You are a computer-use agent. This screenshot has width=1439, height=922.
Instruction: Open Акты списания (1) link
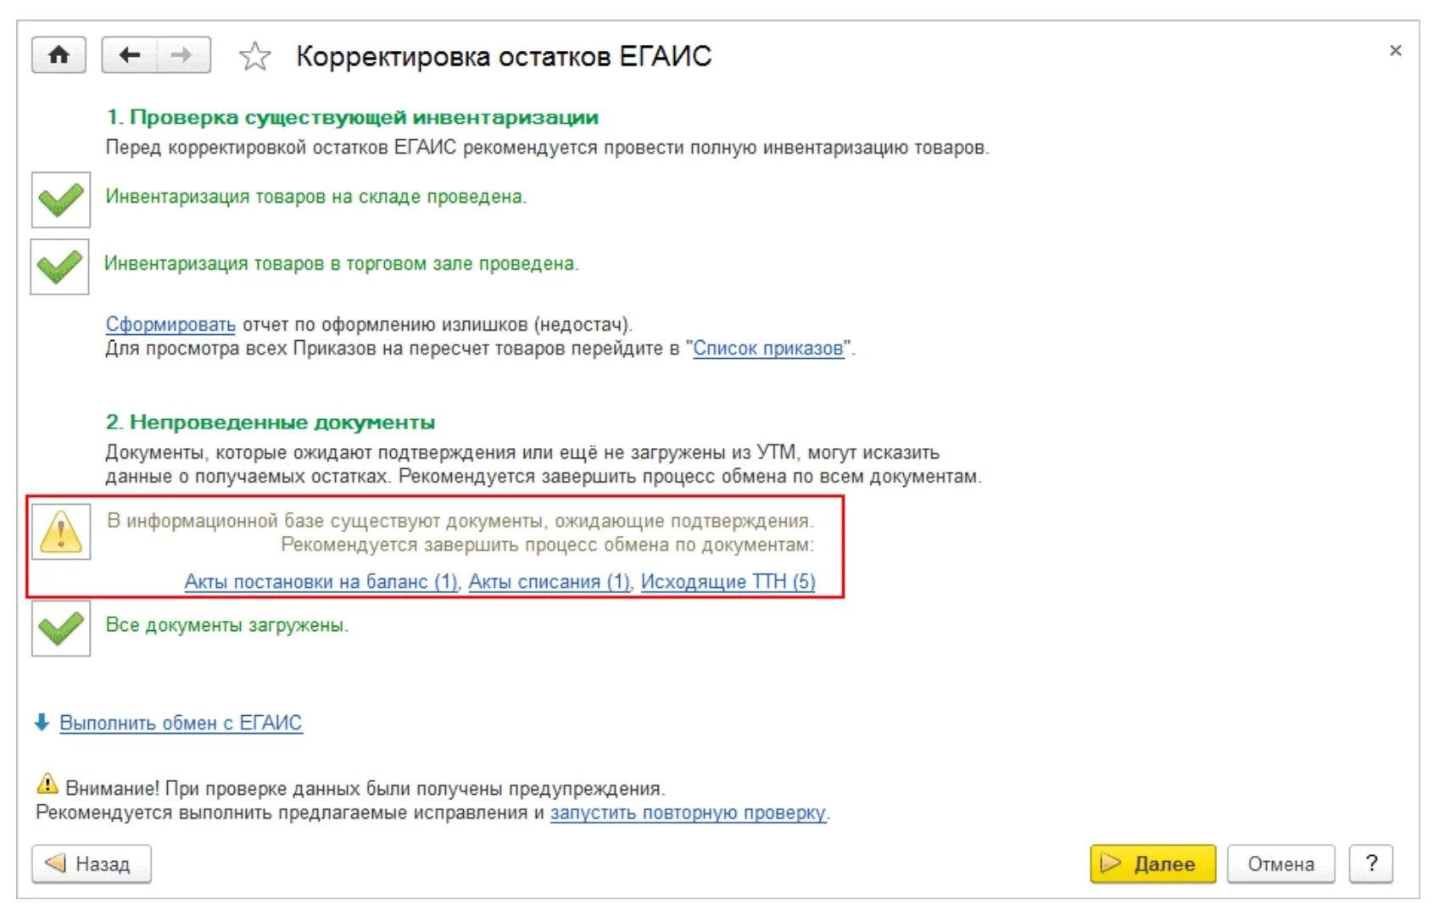(x=549, y=582)
